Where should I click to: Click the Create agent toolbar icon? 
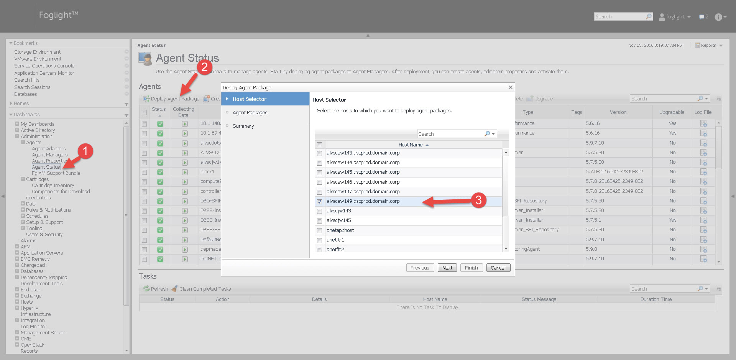pyautogui.click(x=206, y=99)
